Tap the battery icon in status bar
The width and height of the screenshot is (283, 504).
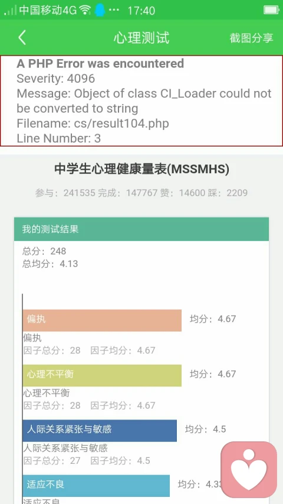coord(271,10)
